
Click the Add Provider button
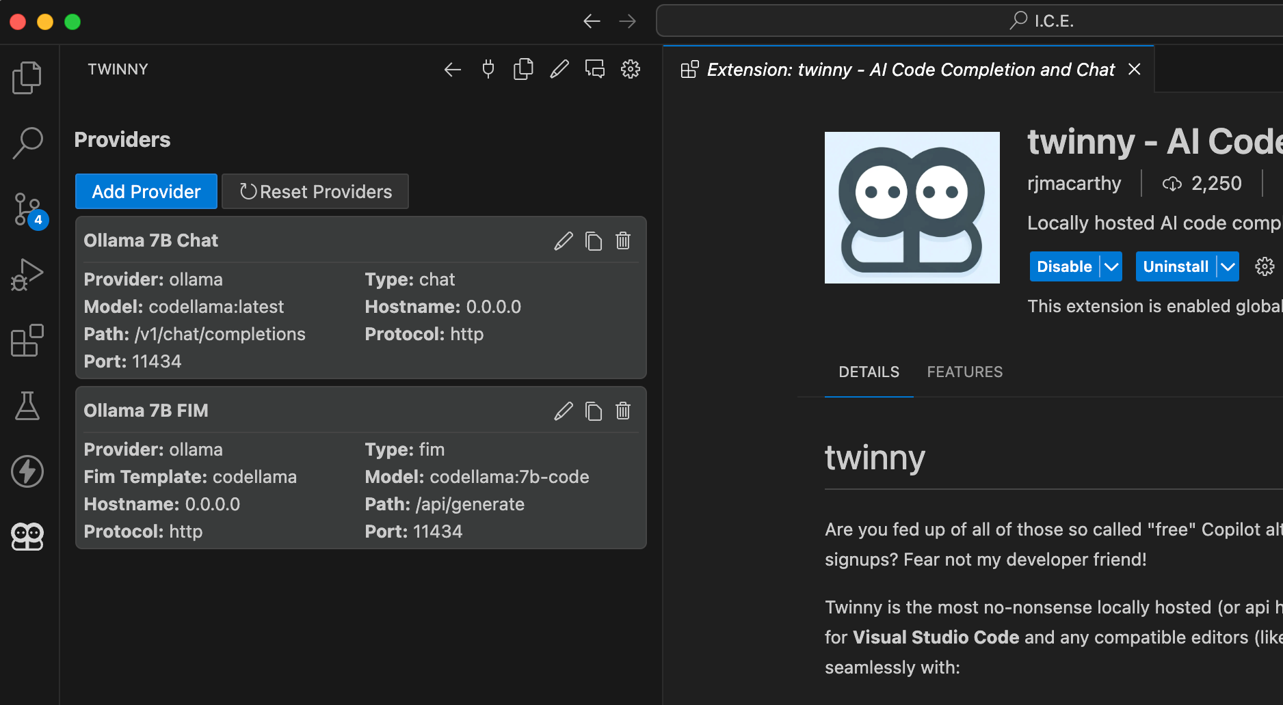click(146, 191)
